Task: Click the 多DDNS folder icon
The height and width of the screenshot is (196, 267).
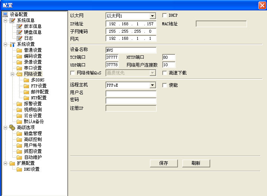Action: (26, 80)
